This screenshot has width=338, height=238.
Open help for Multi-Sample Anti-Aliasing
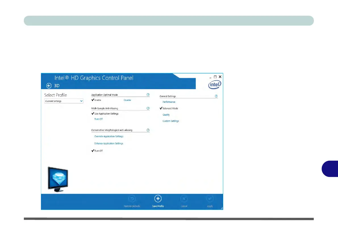coord(148,108)
